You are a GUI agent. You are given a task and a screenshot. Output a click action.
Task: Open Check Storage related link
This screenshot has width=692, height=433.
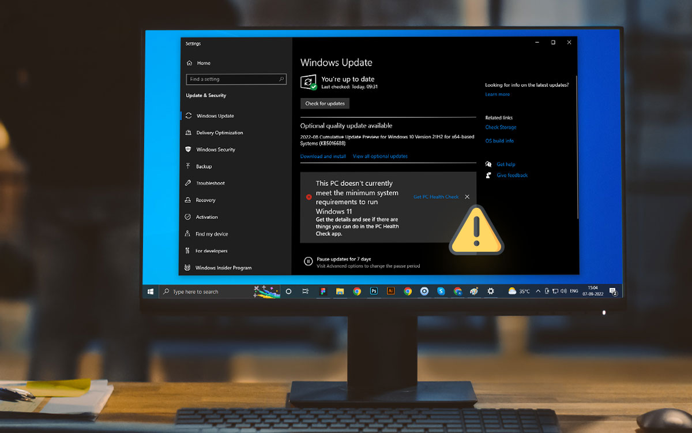tap(501, 127)
